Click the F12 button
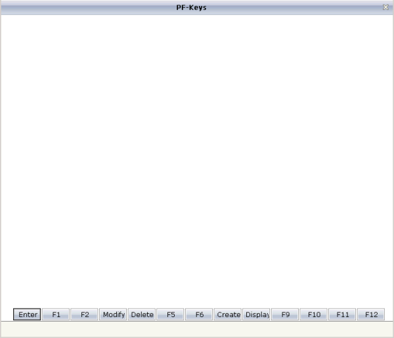 coord(371,314)
